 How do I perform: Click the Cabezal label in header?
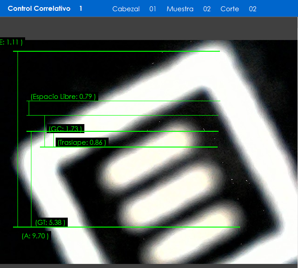pyautogui.click(x=126, y=9)
